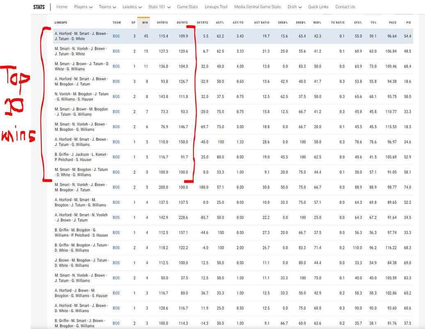The image size is (425, 329).
Task: Sort by OREB% column header
Action: [283, 23]
